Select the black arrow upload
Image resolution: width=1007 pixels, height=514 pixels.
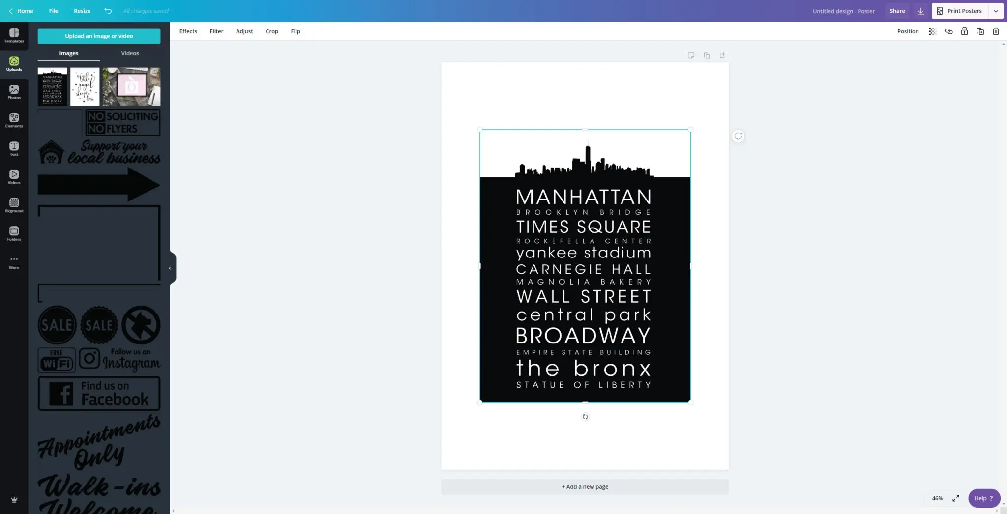point(99,184)
